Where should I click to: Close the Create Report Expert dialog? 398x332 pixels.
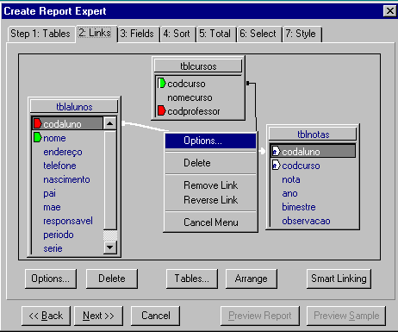[x=389, y=11]
